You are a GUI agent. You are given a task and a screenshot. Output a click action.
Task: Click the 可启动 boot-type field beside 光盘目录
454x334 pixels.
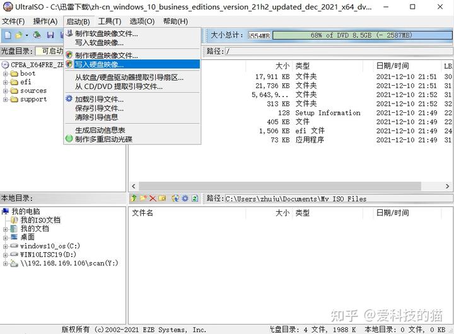coord(49,51)
